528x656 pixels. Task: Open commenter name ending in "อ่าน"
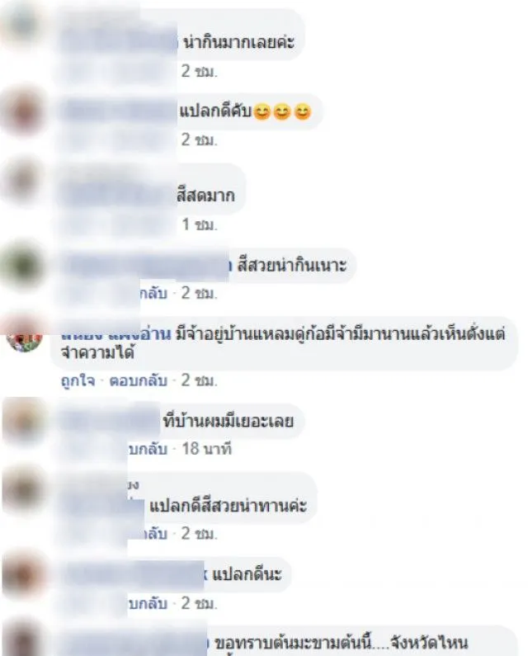[116, 334]
